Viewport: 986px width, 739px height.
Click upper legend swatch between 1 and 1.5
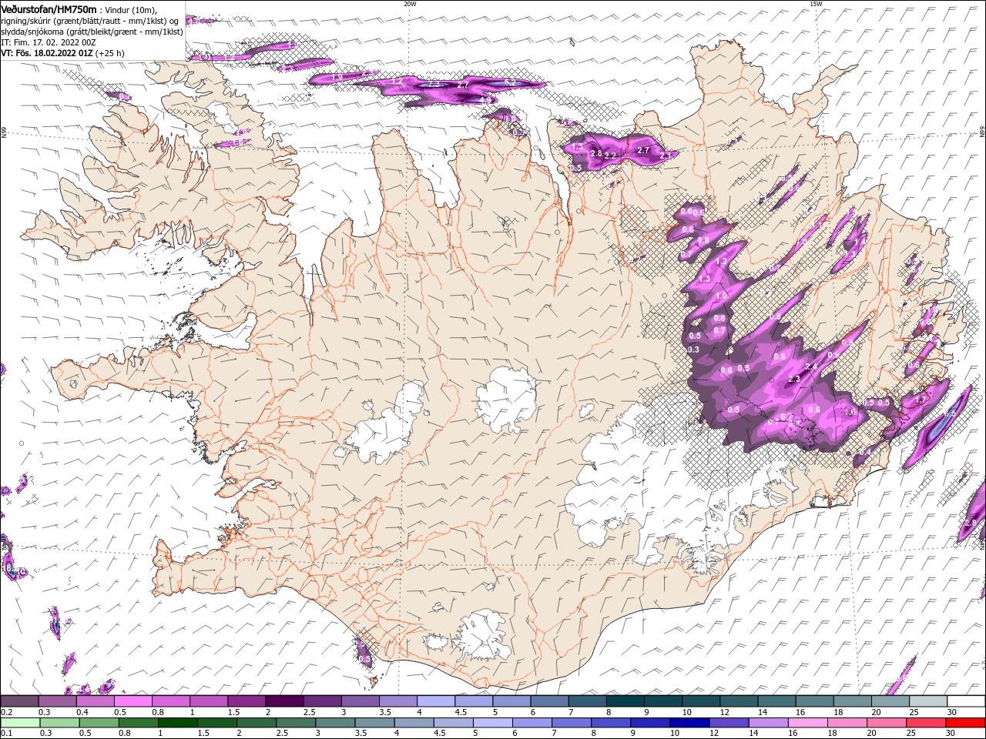(x=209, y=701)
